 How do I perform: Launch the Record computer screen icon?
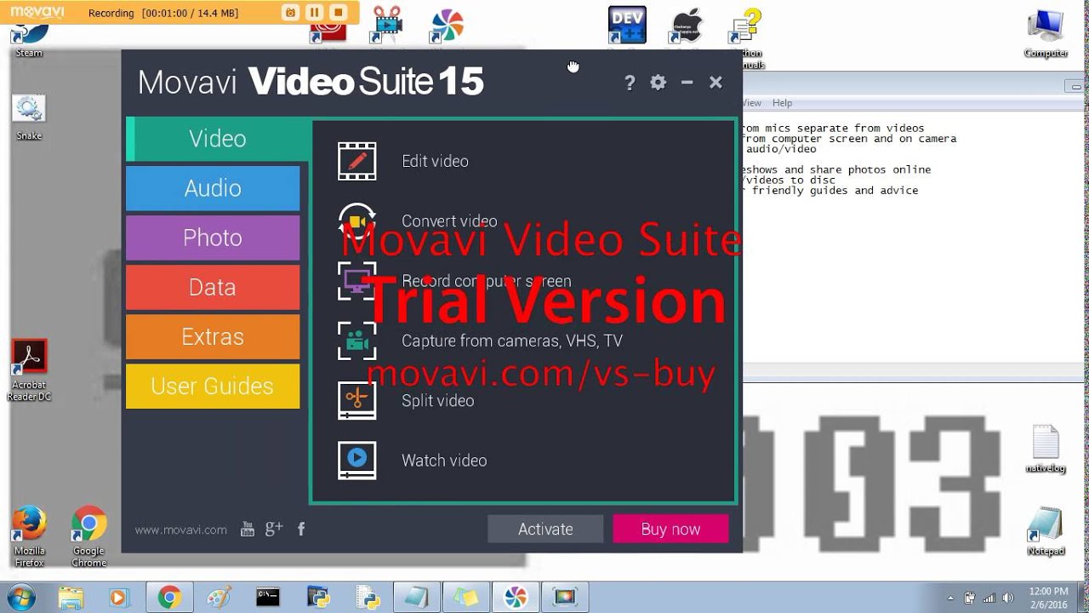click(x=356, y=281)
